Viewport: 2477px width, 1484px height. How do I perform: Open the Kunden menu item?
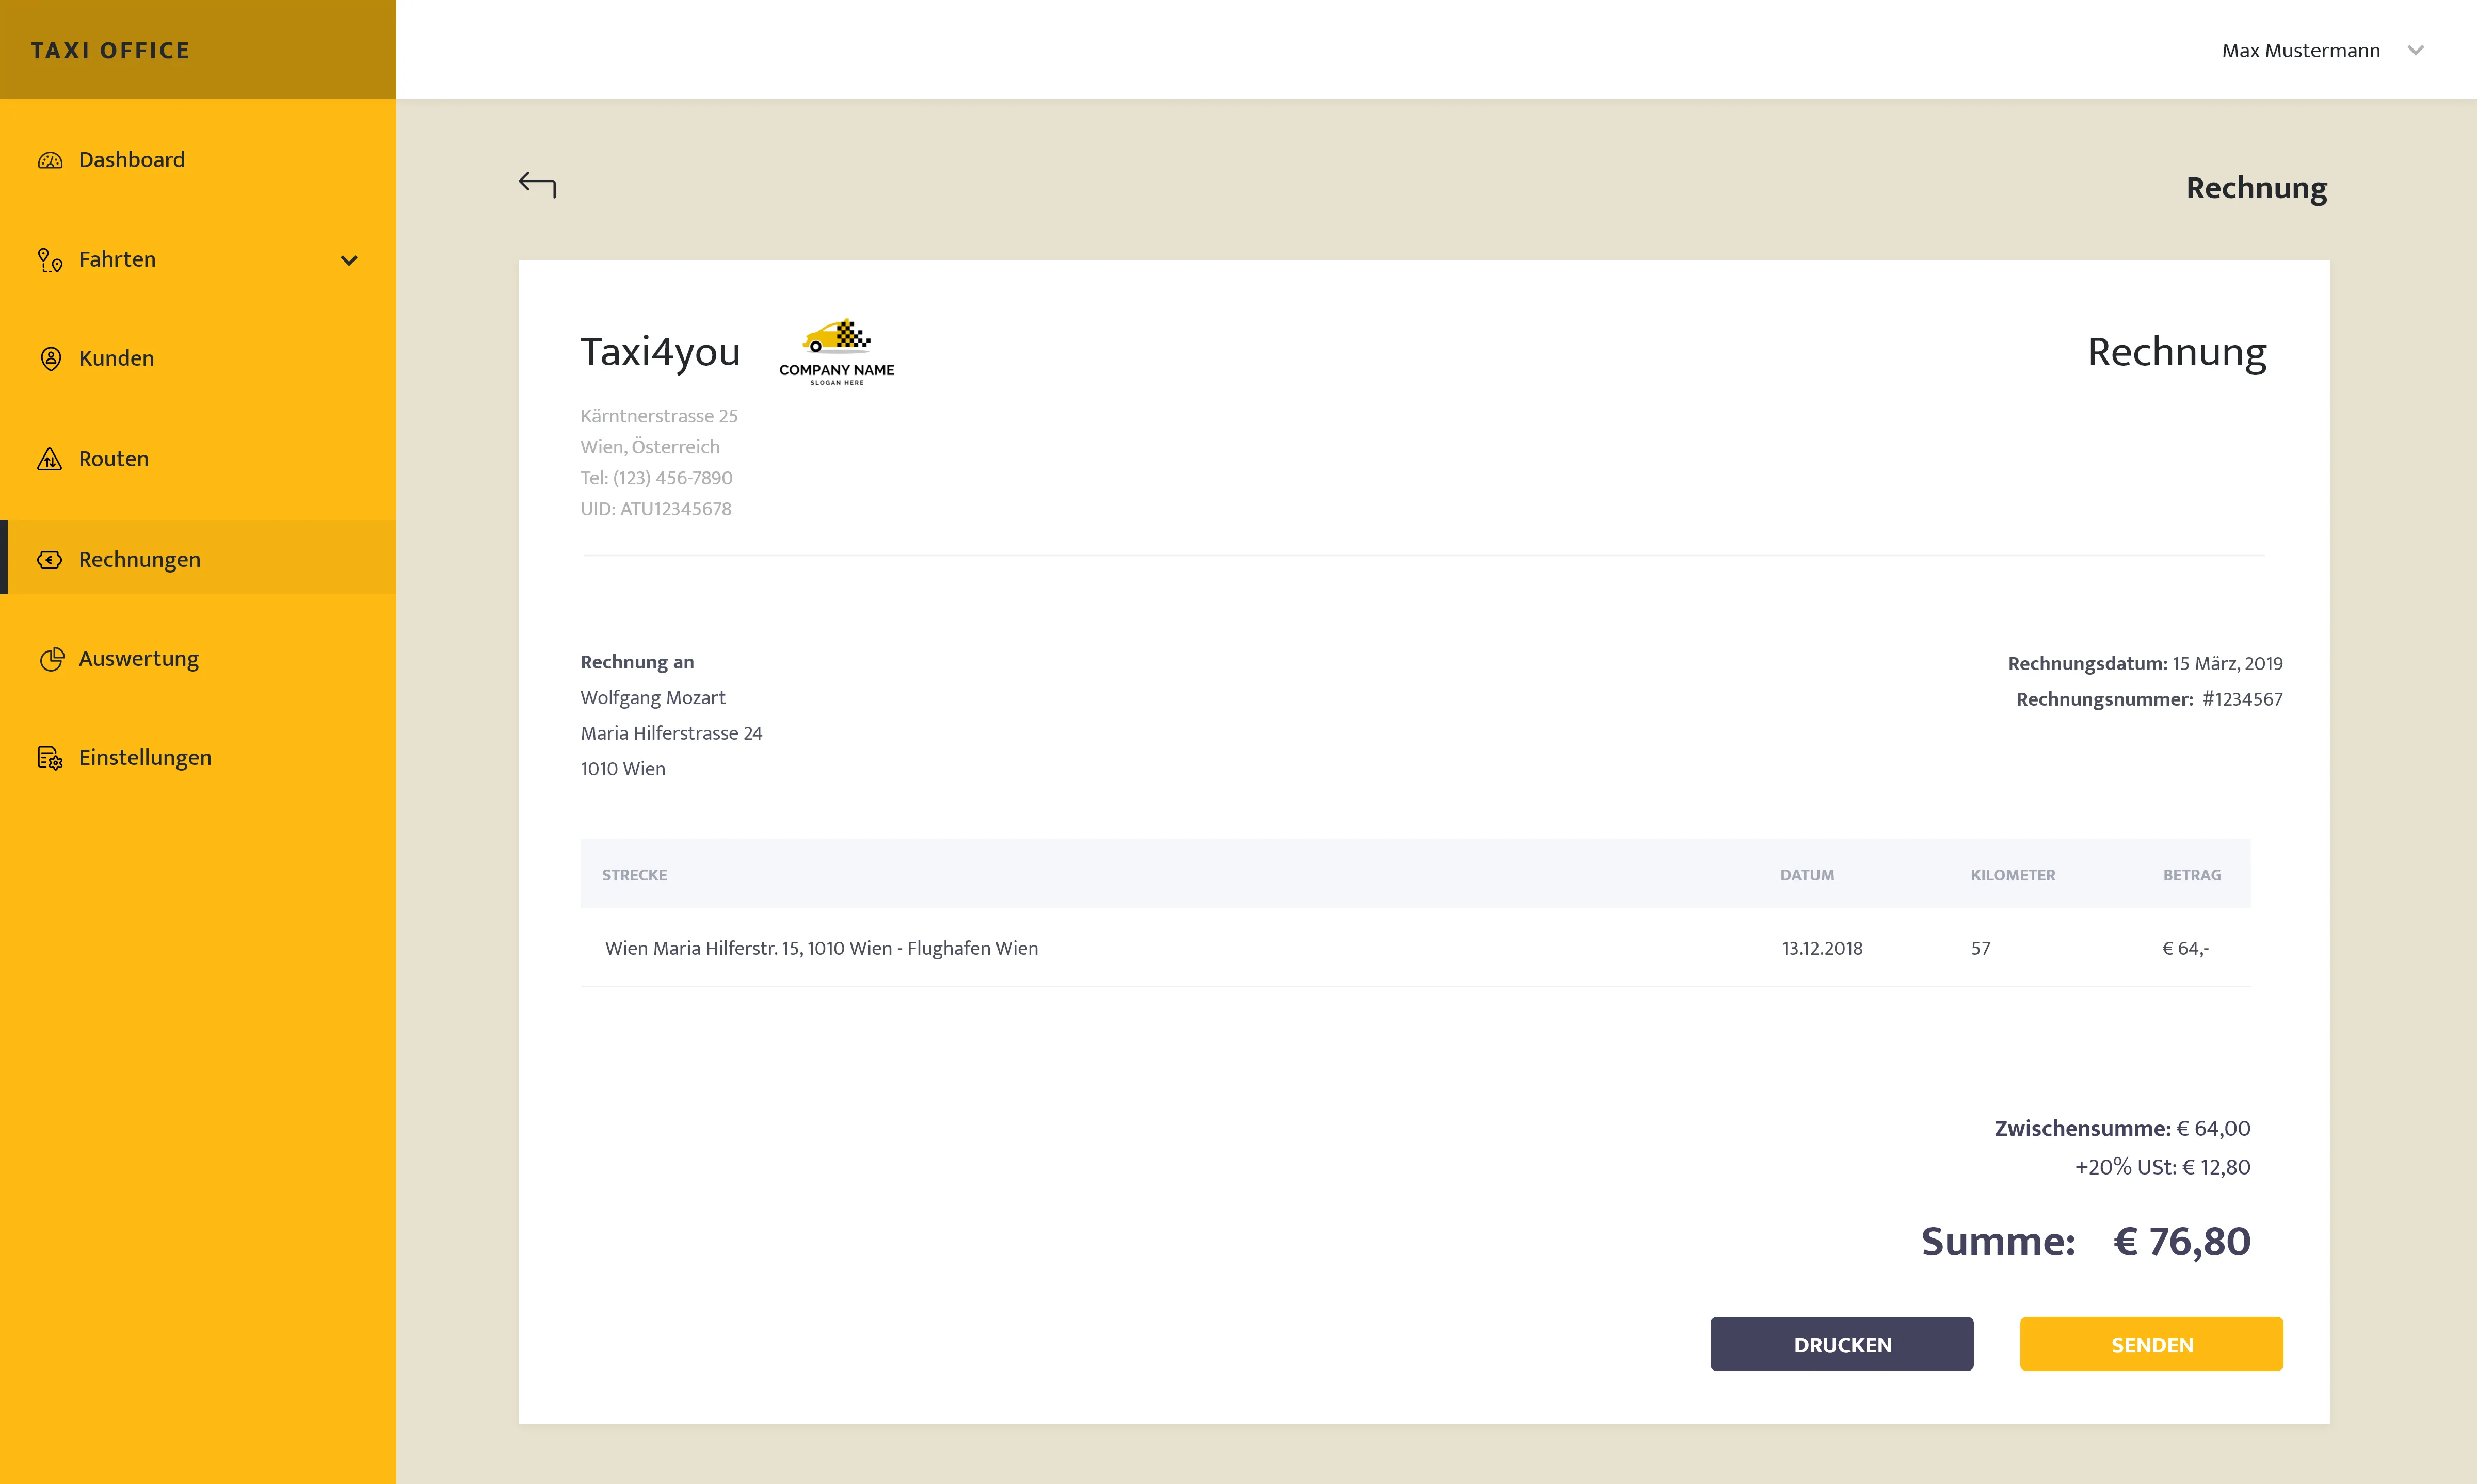116,359
